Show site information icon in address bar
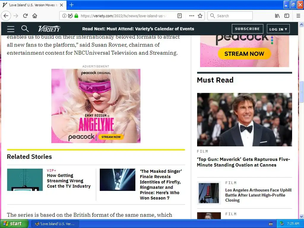The image size is (304, 228). (64, 16)
